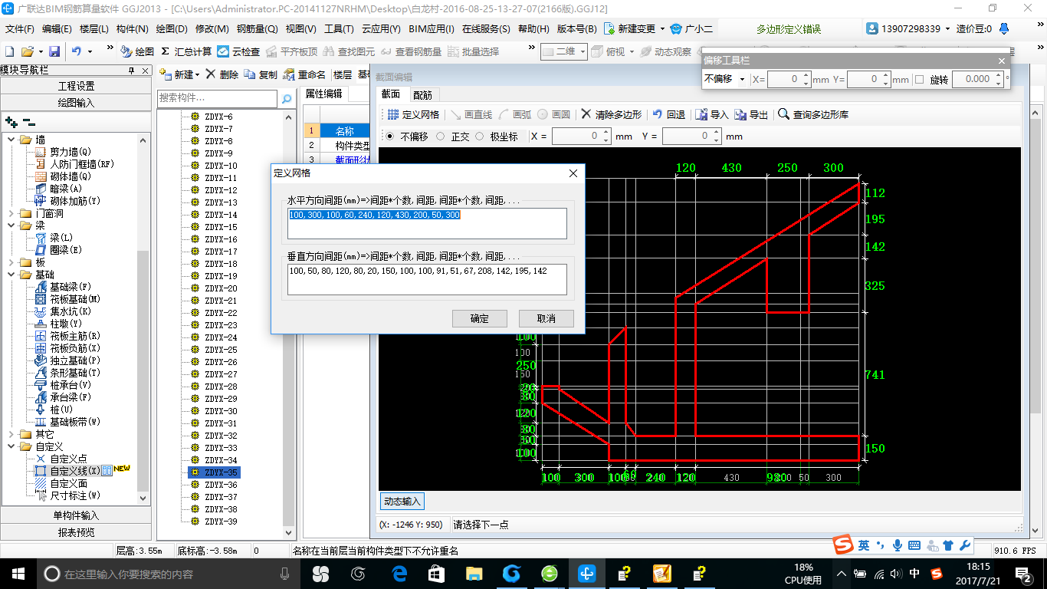Click 复制 copy component icon
1047x589 pixels.
[x=261, y=74]
